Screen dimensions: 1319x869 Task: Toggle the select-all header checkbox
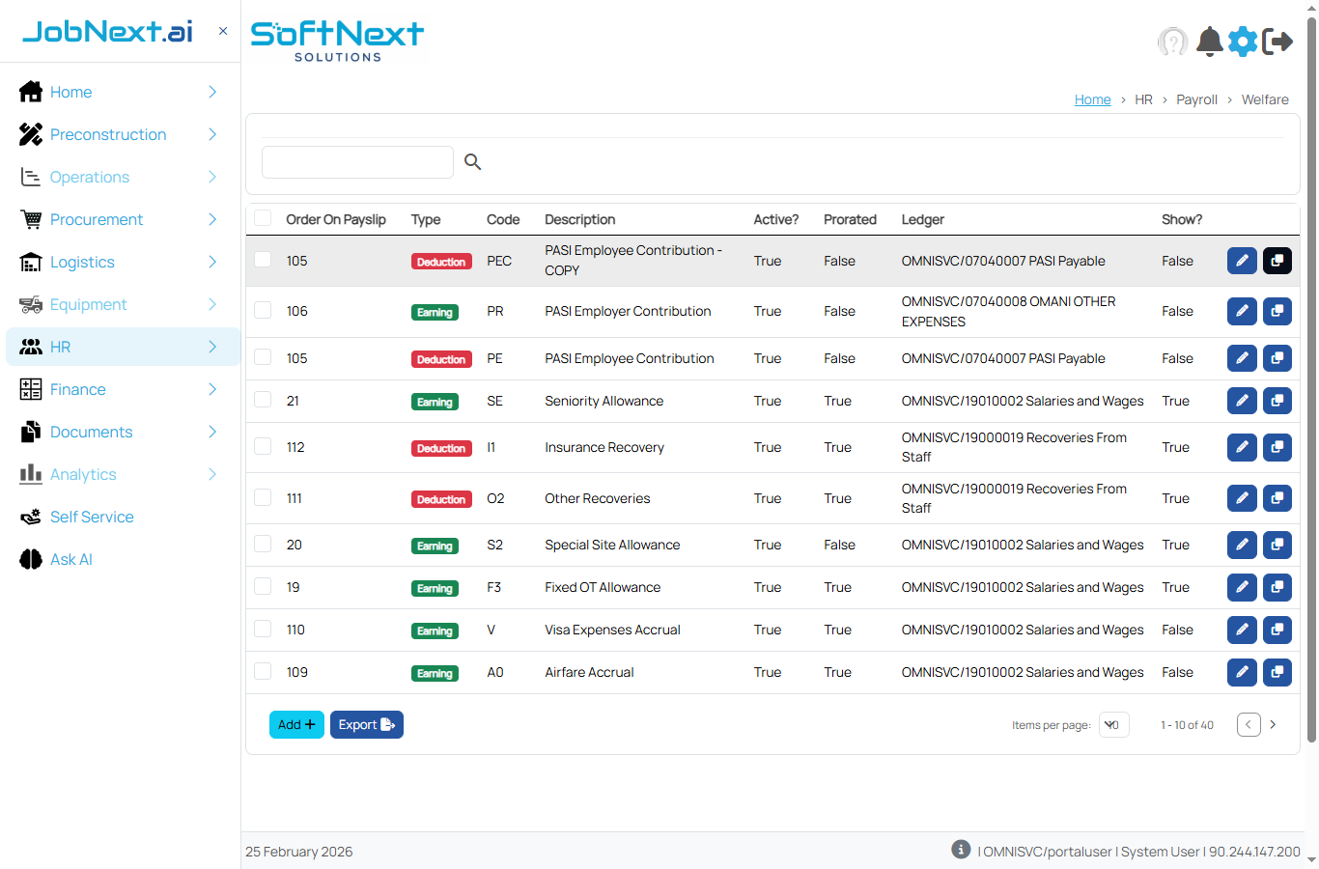(x=263, y=218)
